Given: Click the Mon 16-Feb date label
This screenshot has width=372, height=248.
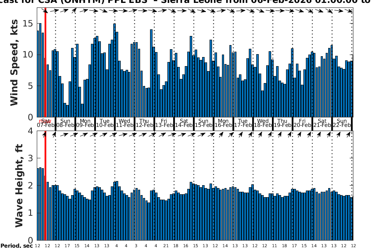Looking at the screenshot, I should 224,123.
